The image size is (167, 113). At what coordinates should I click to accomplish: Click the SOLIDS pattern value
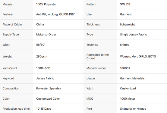pyautogui.click(x=125, y=4)
